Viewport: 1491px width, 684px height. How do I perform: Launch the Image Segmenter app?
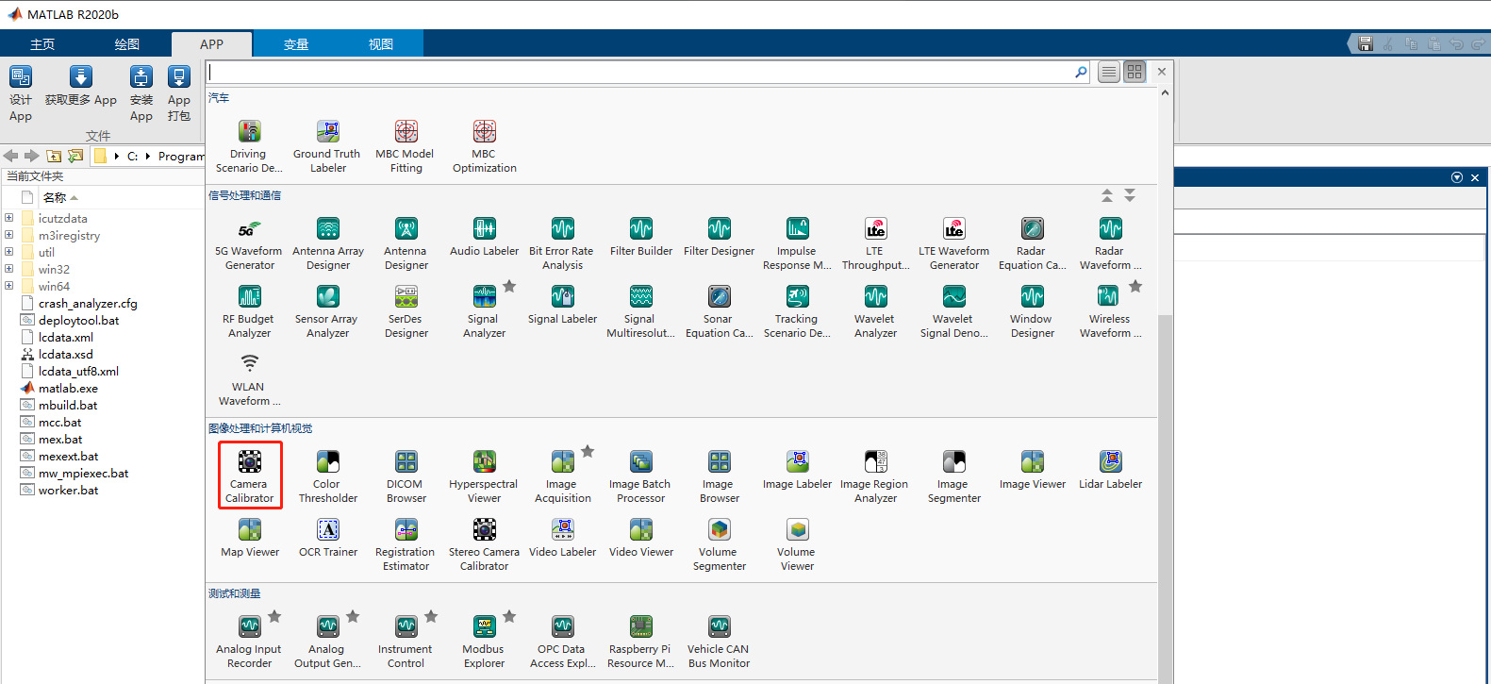954,476
